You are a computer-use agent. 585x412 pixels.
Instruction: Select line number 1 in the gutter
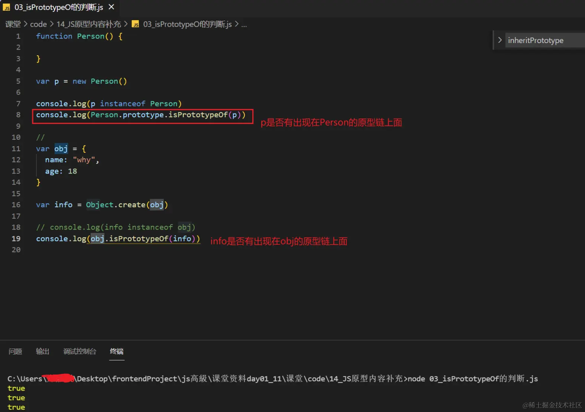(18, 36)
